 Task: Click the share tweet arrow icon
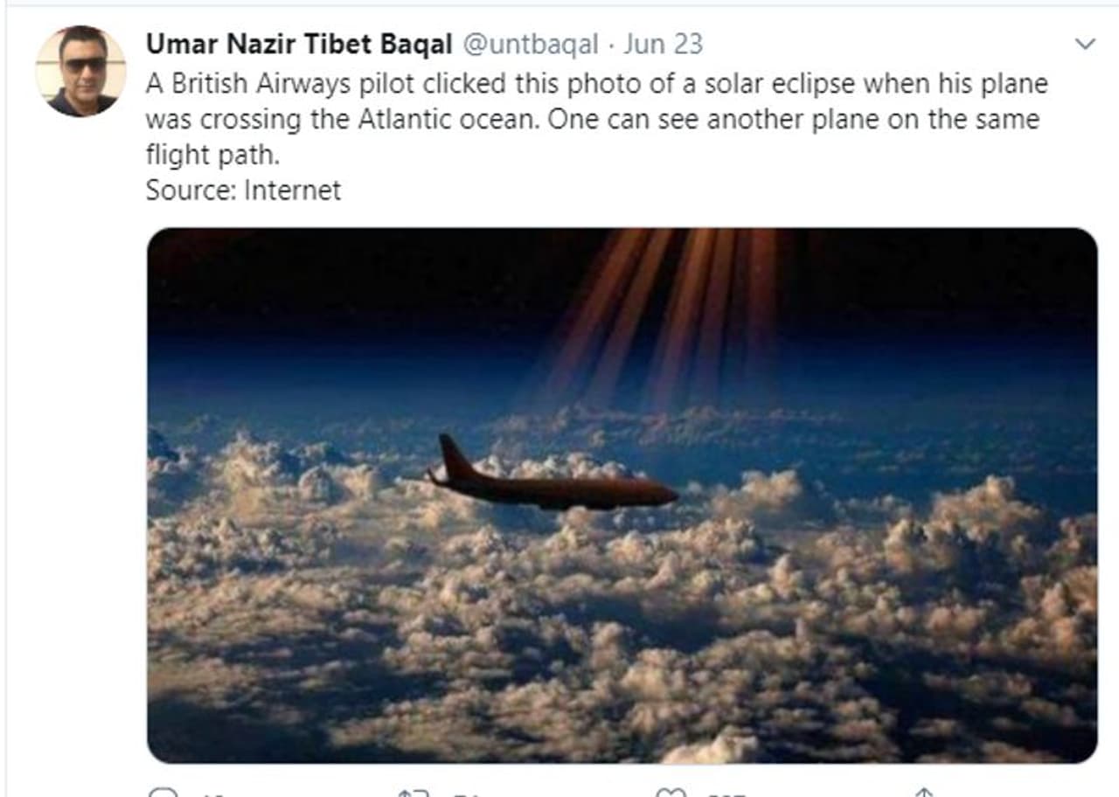923,794
